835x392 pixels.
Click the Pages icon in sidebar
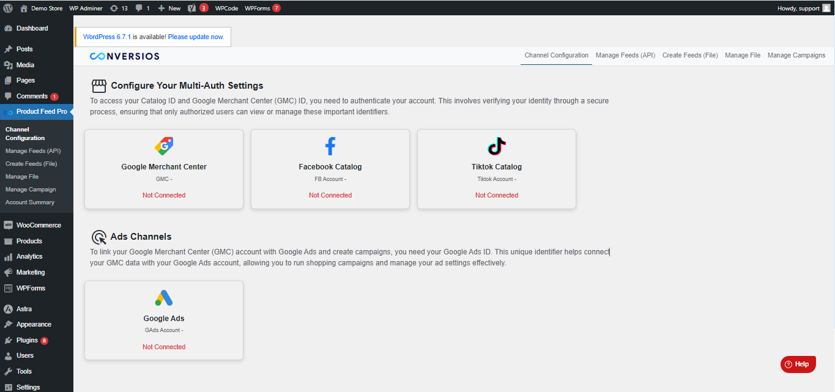[x=8, y=80]
